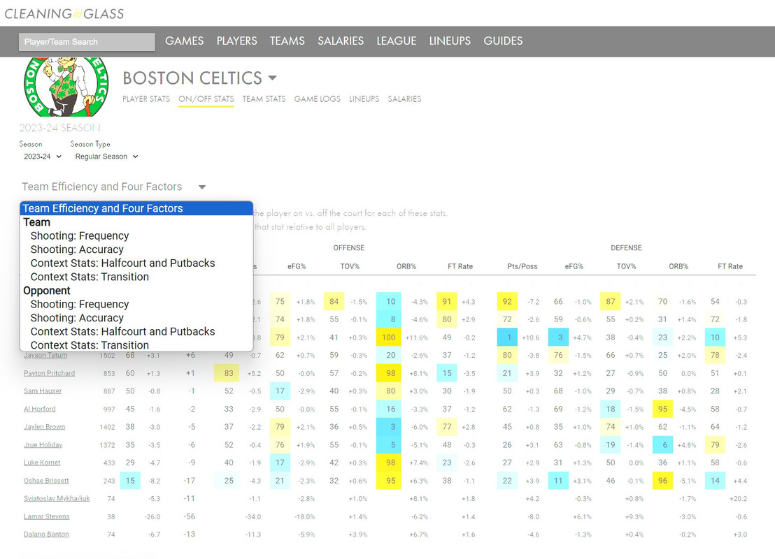Click the offense eFG% column header
Image resolution: width=775 pixels, height=559 pixels.
(297, 266)
